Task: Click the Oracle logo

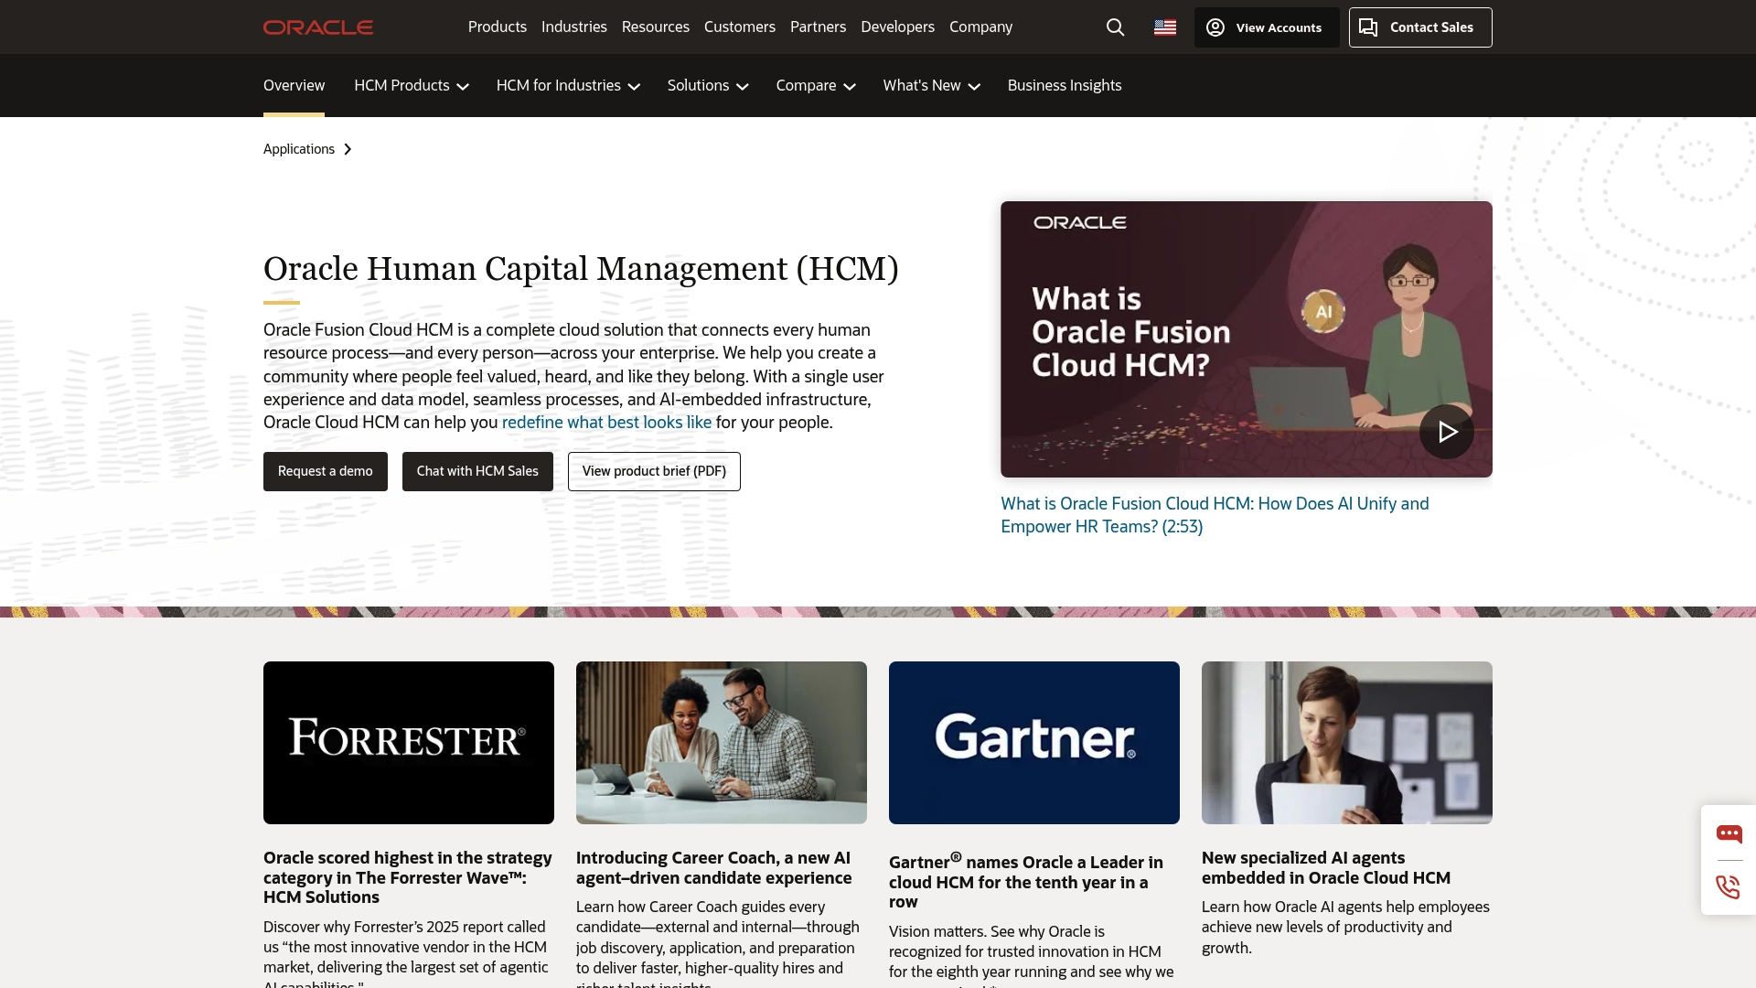Action: pos(317,27)
